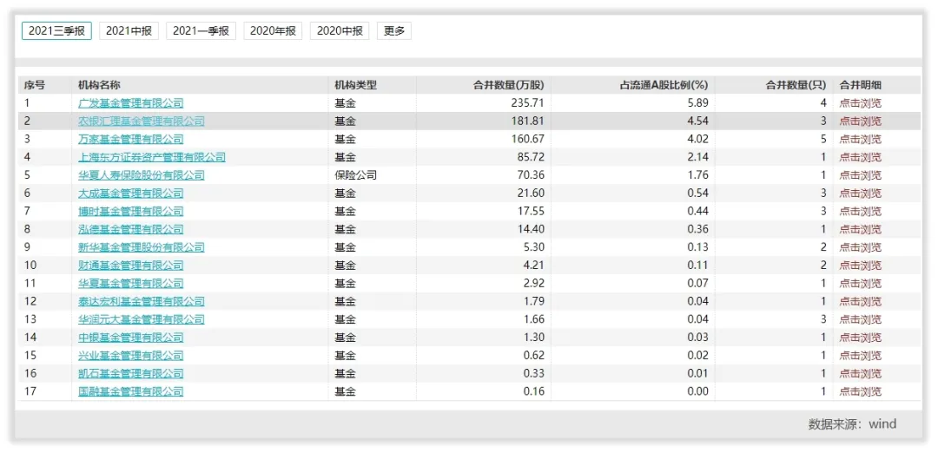Select the 160.67 share count cell
The height and width of the screenshot is (453, 938).
527,139
